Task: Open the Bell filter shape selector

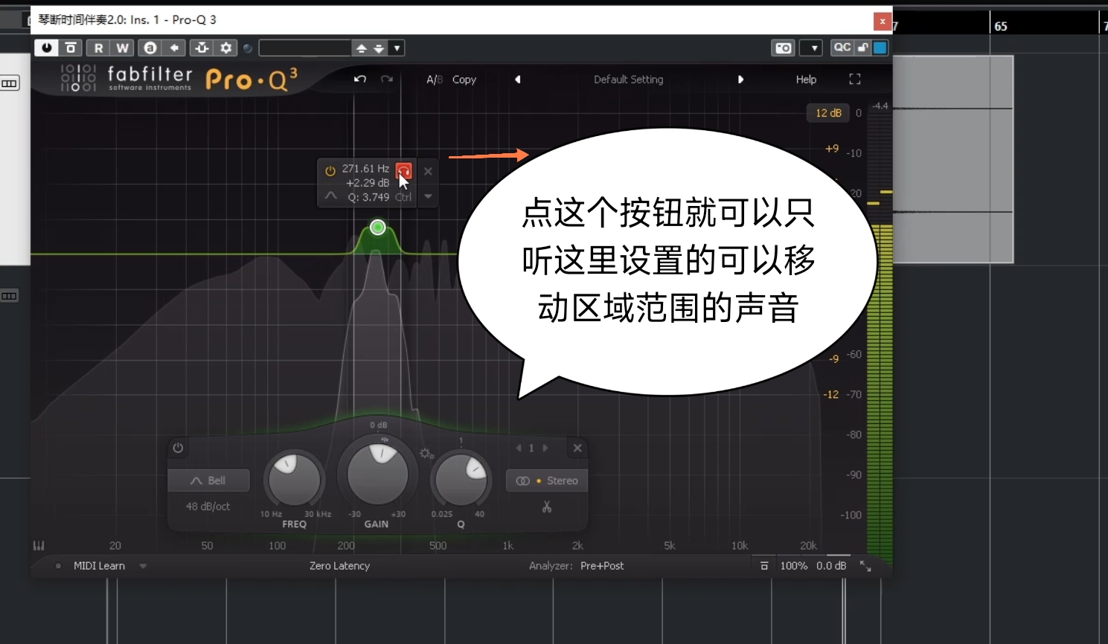Action: [208, 480]
